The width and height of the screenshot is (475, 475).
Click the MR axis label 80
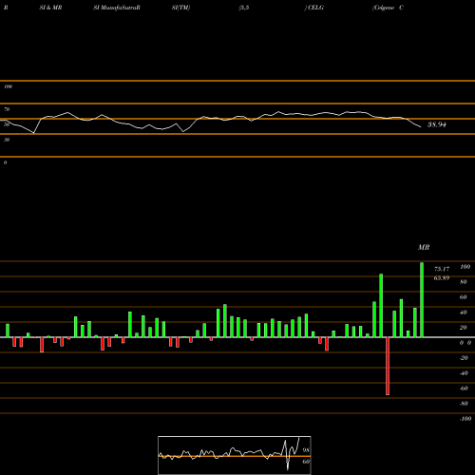(464, 282)
